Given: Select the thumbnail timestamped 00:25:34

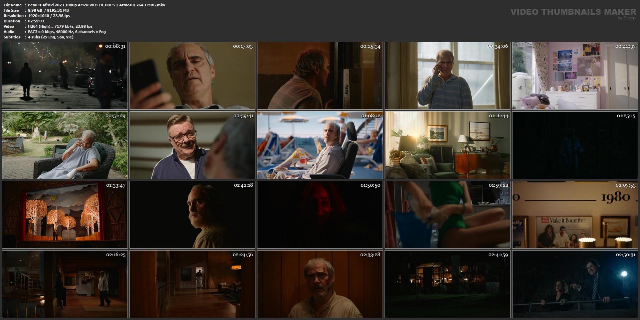Looking at the screenshot, I should [320, 75].
